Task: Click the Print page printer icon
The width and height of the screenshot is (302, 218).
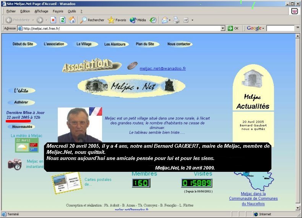Action: point(176,20)
